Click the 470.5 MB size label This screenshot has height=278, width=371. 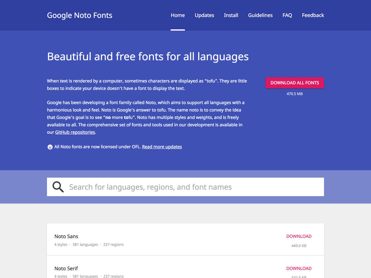(x=295, y=94)
